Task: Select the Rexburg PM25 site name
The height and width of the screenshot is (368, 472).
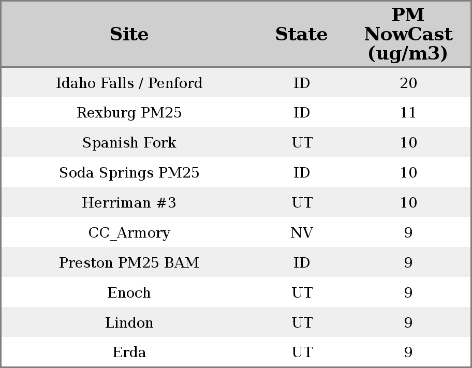Action: pos(129,113)
